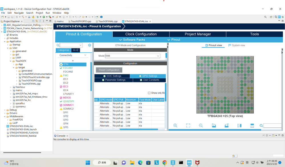The image size is (285, 167).
Task: Open the Project menu
Action: coord(39,13)
